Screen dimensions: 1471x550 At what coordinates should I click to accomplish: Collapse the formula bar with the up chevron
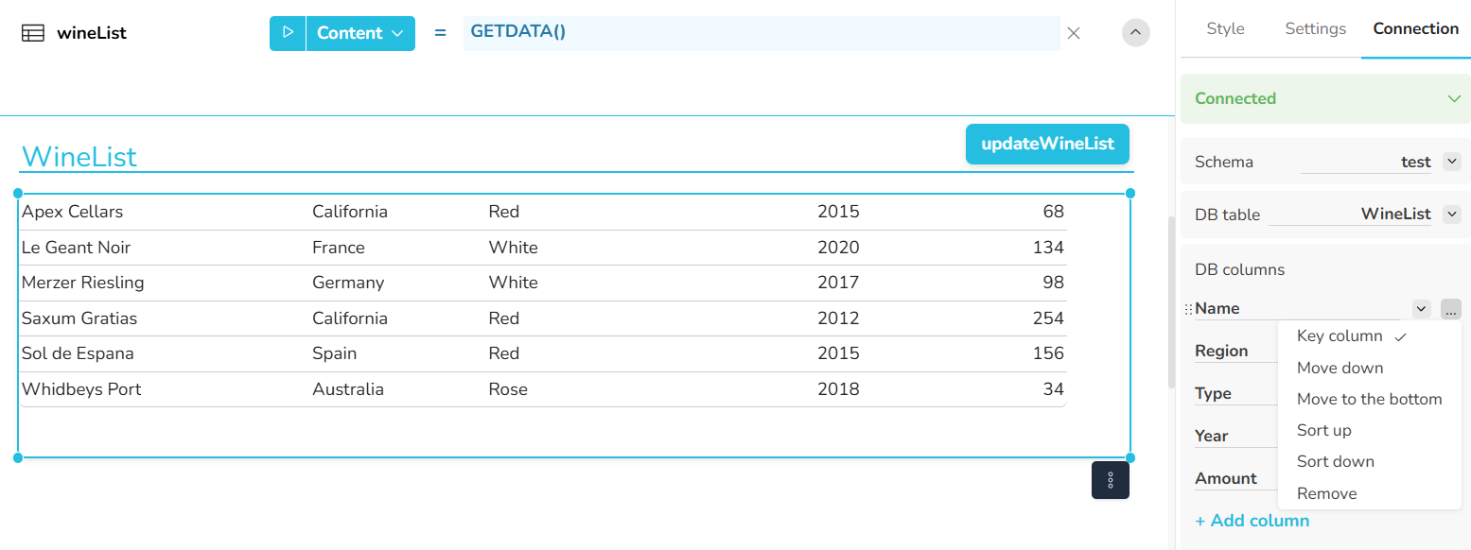point(1135,33)
